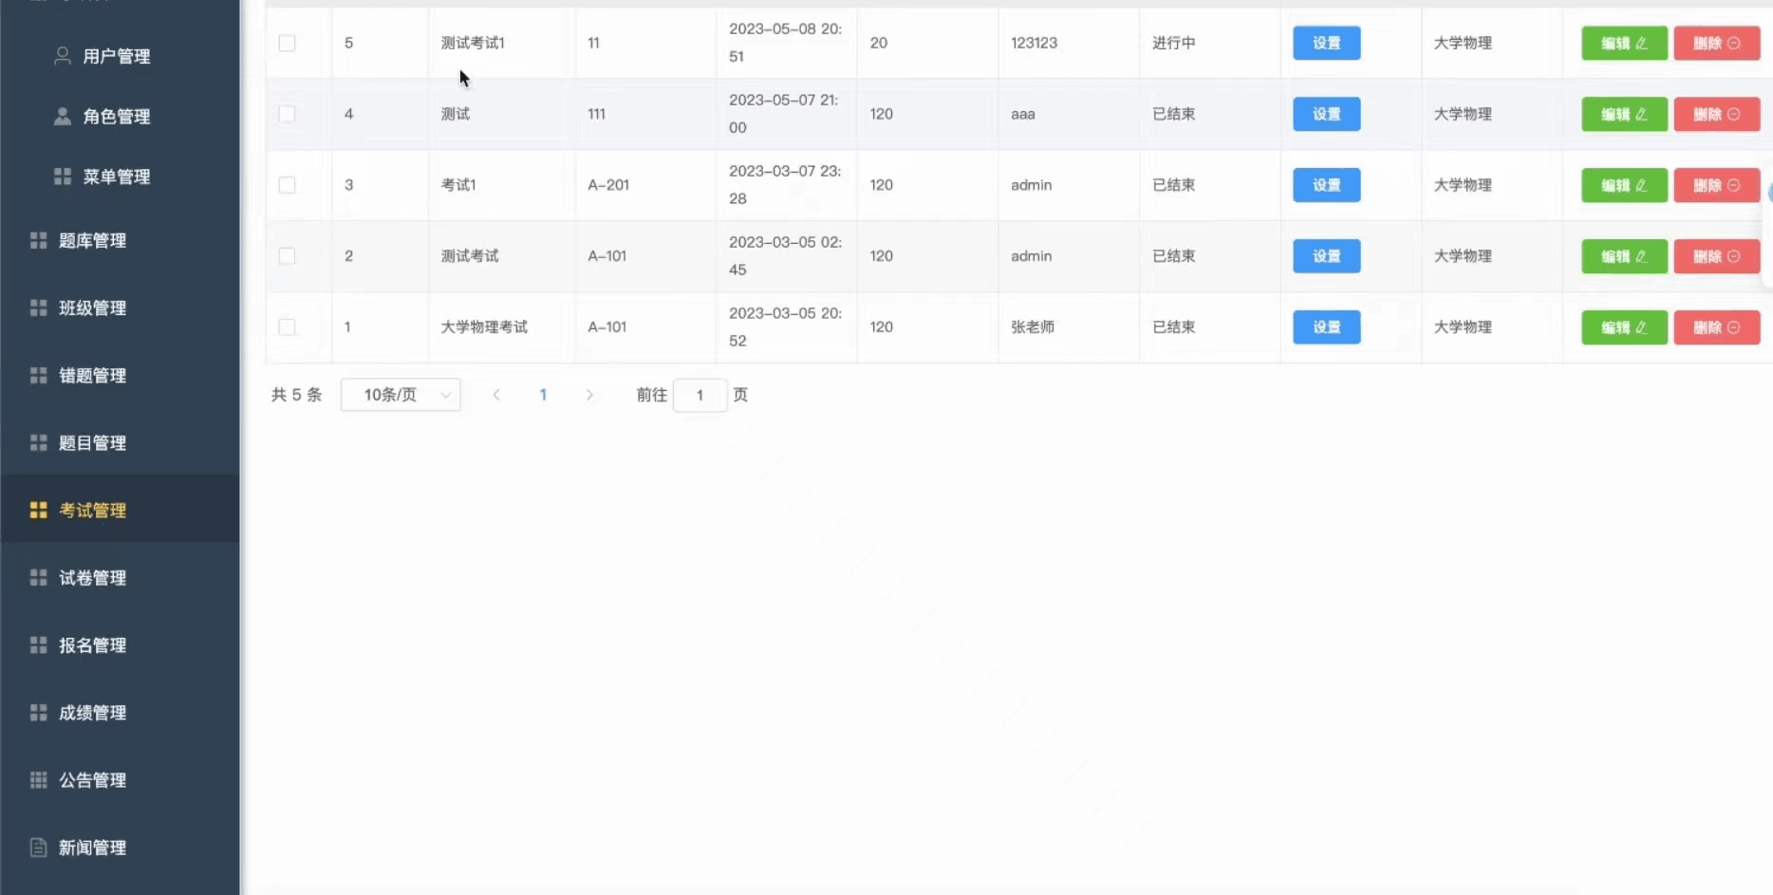The width and height of the screenshot is (1773, 895).
Task: Click the 报名管理 grid icon
Action: coord(39,644)
